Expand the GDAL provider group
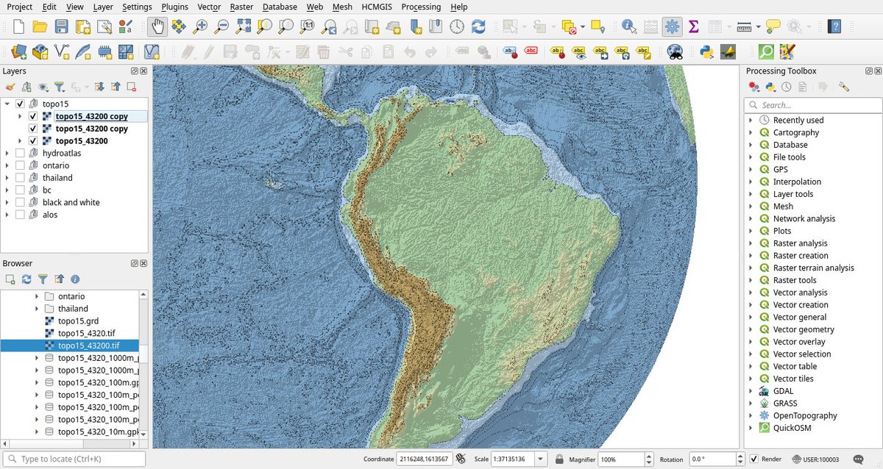 click(751, 391)
